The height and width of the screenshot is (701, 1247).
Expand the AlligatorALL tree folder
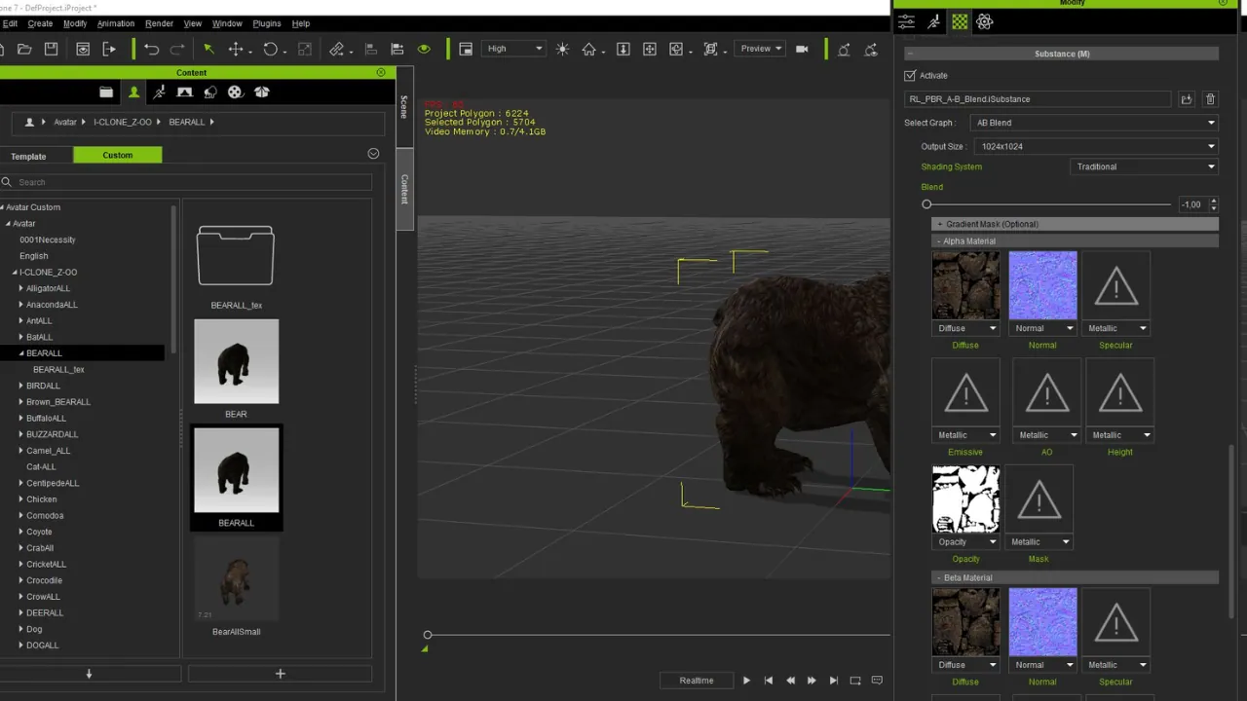pyautogui.click(x=20, y=288)
